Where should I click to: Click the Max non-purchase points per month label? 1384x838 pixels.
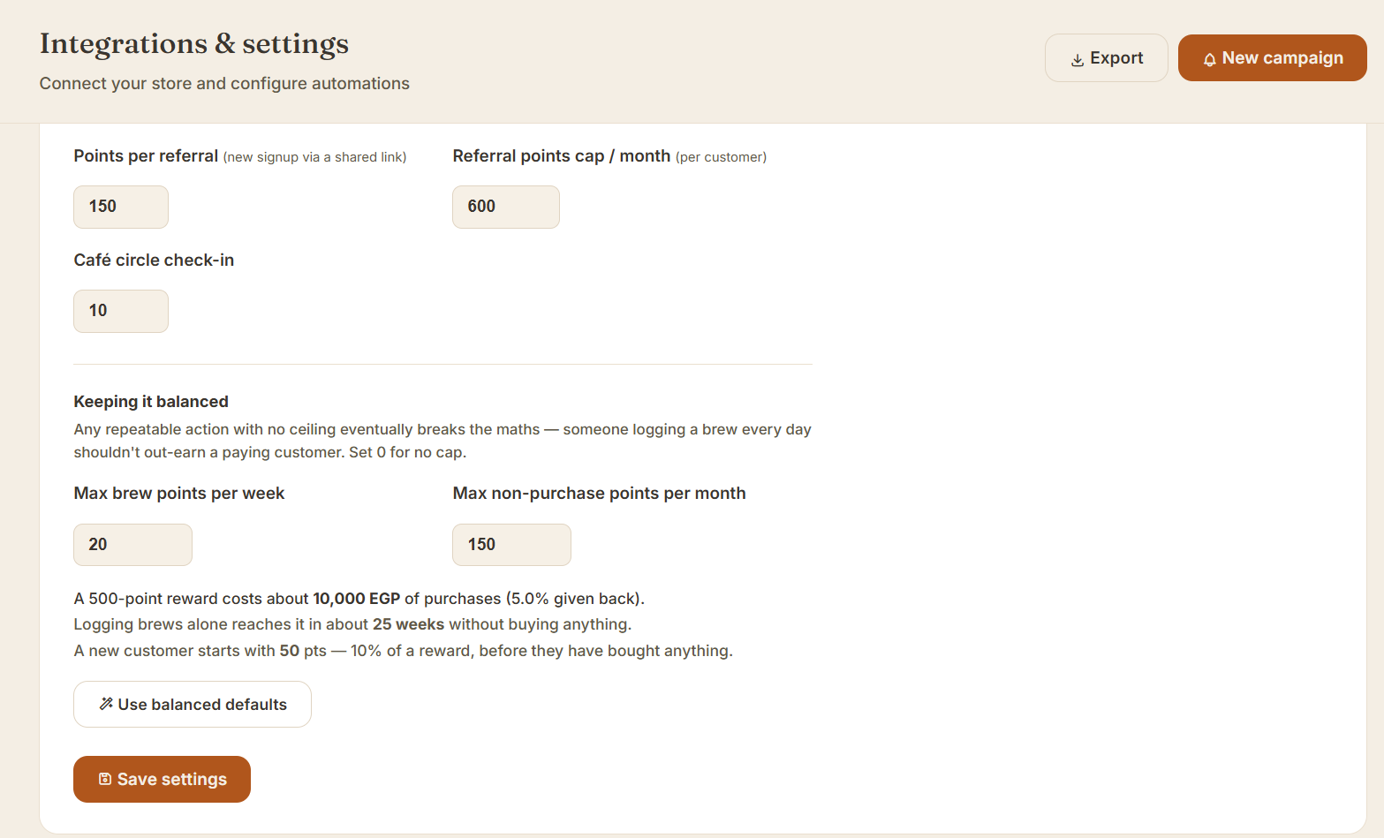(x=600, y=494)
